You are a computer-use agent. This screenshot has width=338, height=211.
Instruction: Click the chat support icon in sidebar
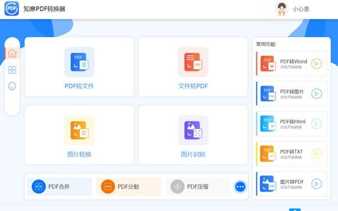pyautogui.click(x=12, y=86)
